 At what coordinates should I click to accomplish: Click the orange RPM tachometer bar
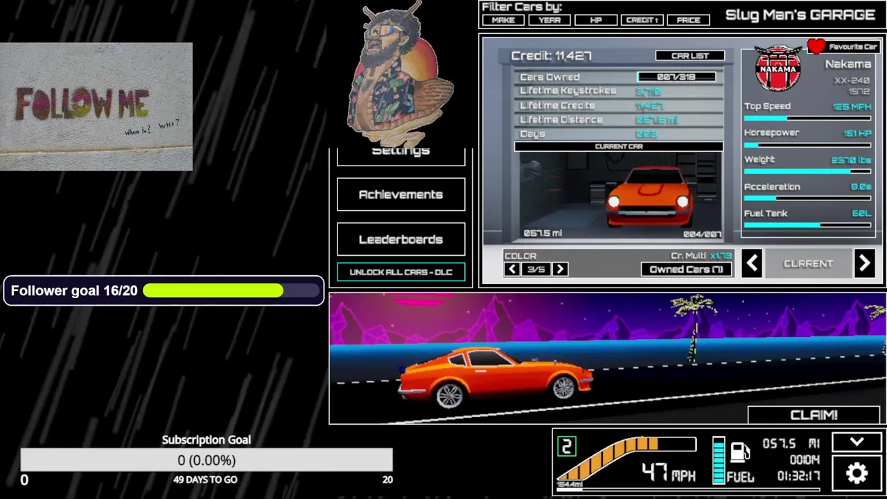pyautogui.click(x=627, y=457)
